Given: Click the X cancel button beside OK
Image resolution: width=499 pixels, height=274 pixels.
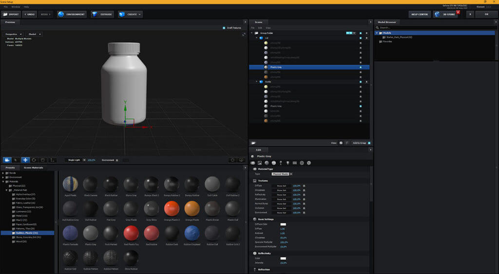Looking at the screenshot, I should (470, 14).
